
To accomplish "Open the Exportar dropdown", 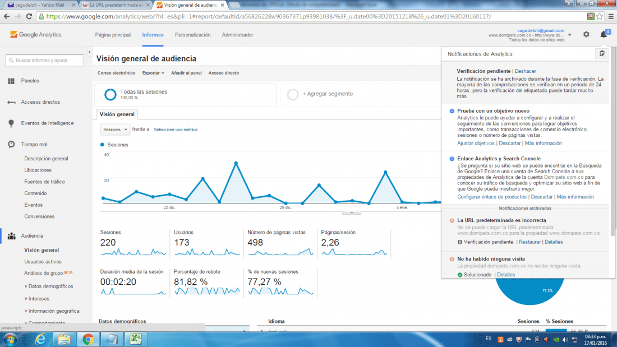I will (153, 73).
